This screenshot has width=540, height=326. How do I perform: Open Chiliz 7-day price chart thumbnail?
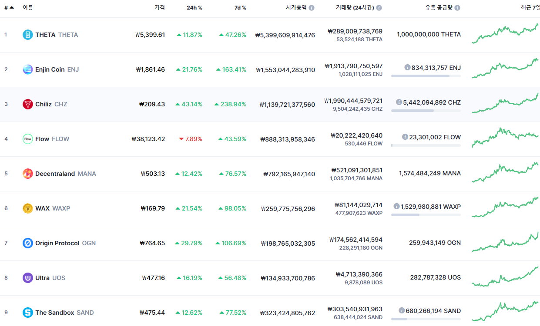click(x=506, y=103)
